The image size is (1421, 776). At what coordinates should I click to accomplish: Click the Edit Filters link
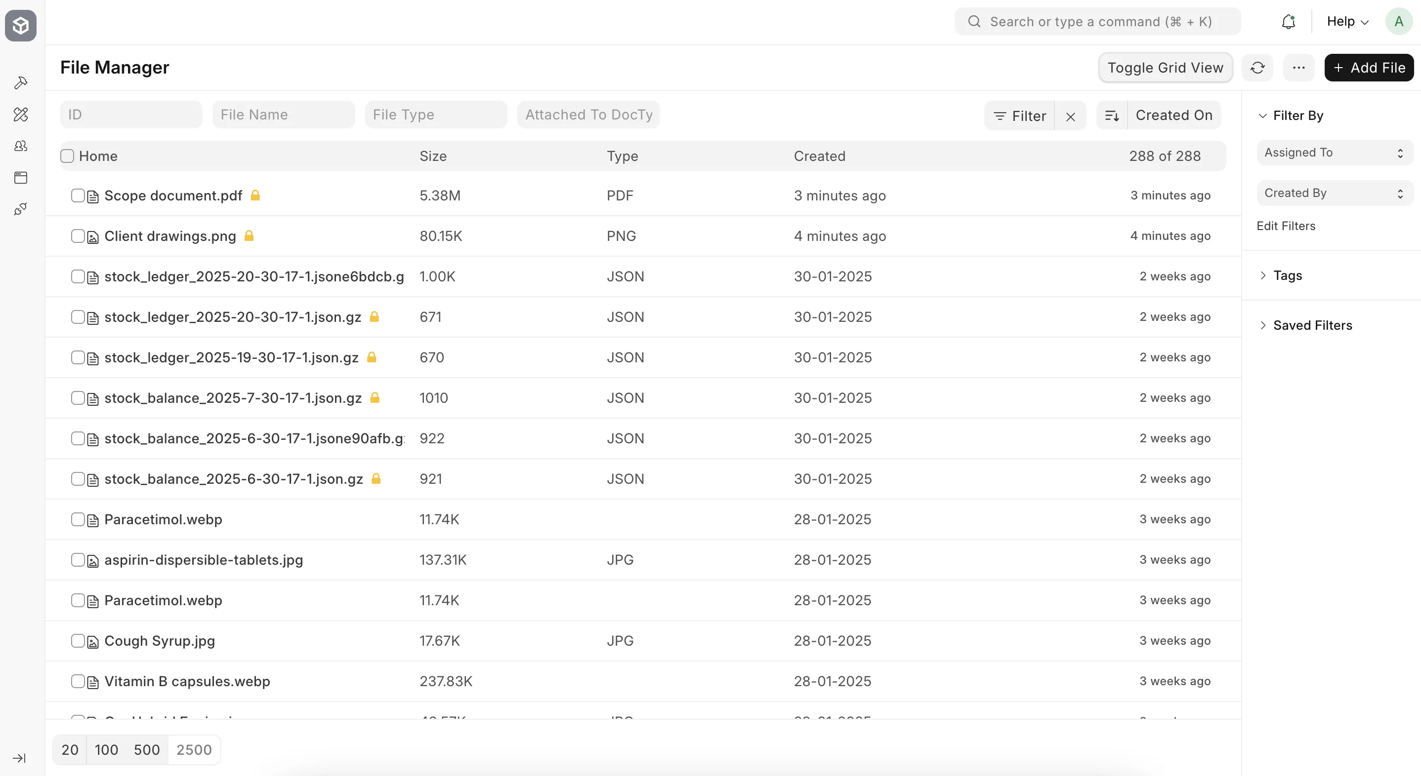pos(1285,226)
